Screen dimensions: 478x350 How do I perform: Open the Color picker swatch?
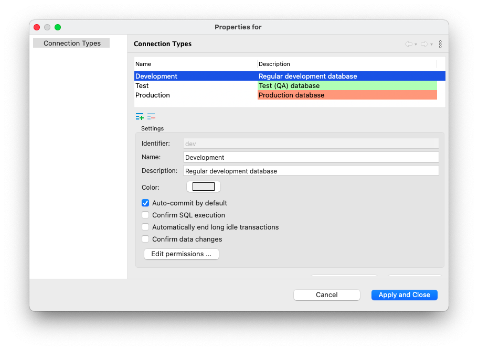click(x=204, y=187)
